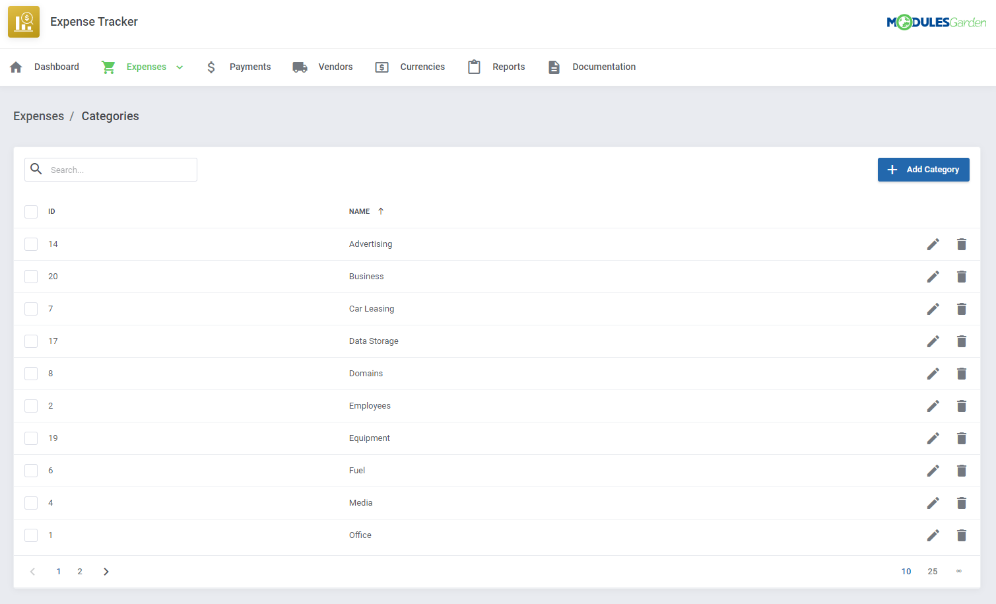Open the Currencies icon in navigation

click(382, 67)
